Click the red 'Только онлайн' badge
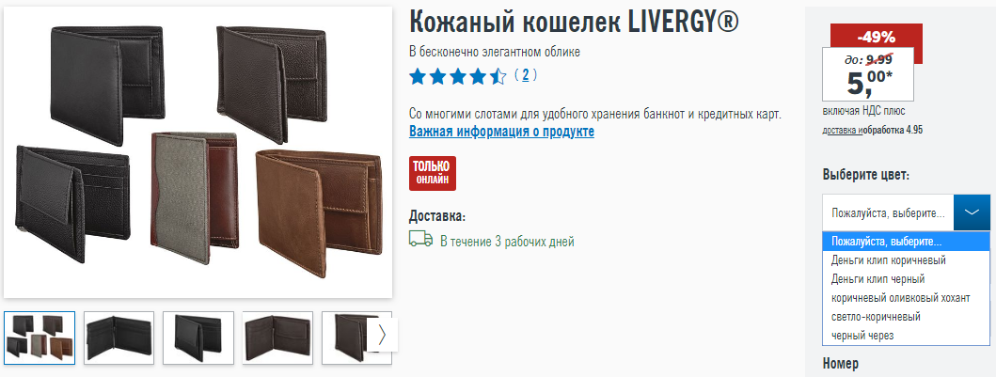This screenshot has width=996, height=377. tap(432, 173)
